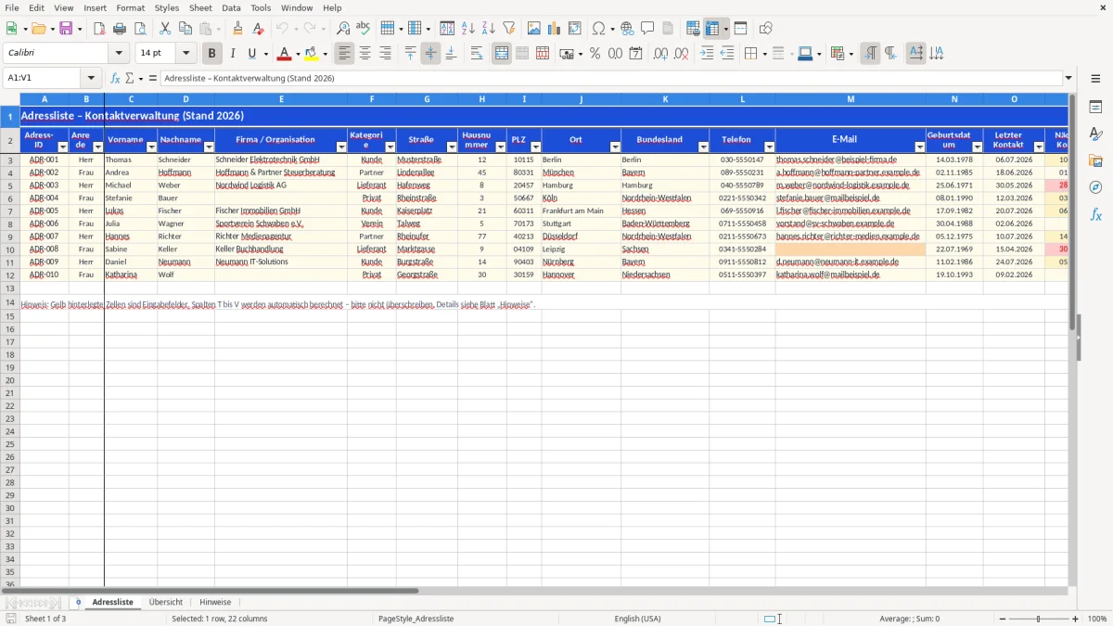
Task: Click the Spelling check icon
Action: (x=364, y=29)
